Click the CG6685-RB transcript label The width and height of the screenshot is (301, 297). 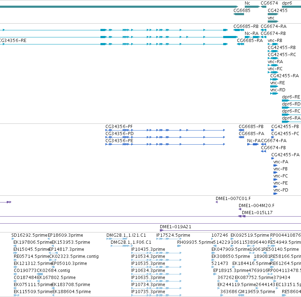[246, 26]
